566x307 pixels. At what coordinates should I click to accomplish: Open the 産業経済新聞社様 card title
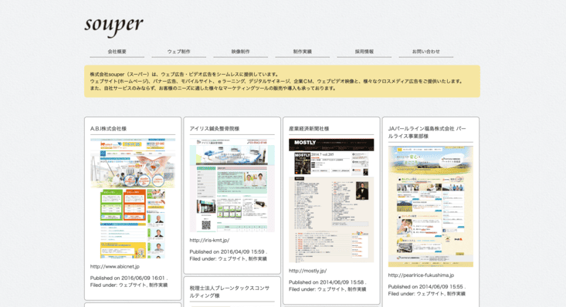click(x=309, y=129)
